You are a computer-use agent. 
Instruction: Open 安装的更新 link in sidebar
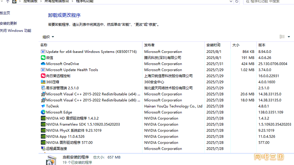click(8, 23)
